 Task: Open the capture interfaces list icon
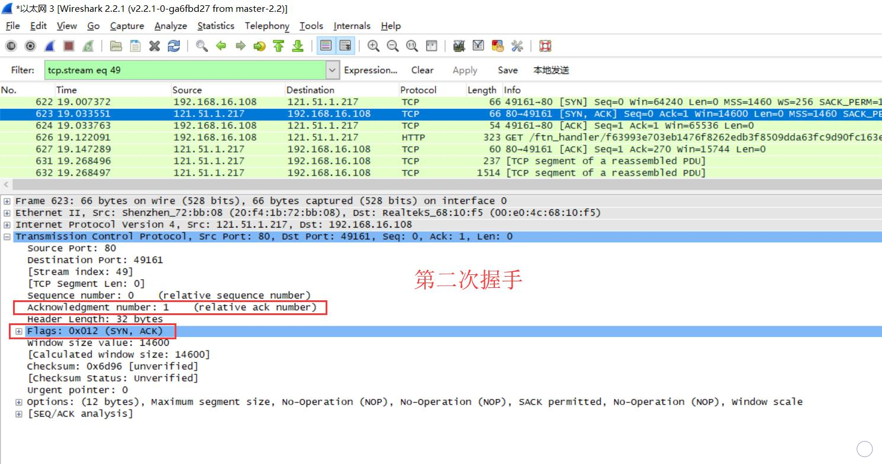[x=11, y=46]
